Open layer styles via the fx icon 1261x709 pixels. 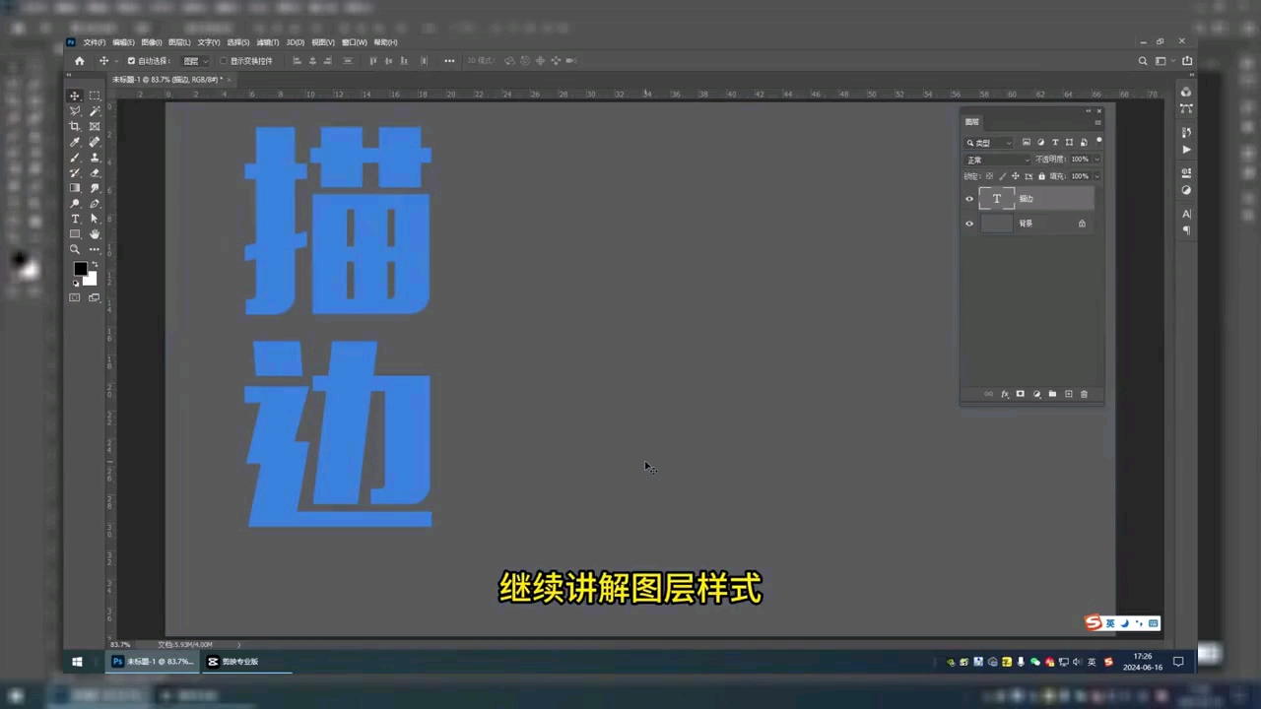1004,394
